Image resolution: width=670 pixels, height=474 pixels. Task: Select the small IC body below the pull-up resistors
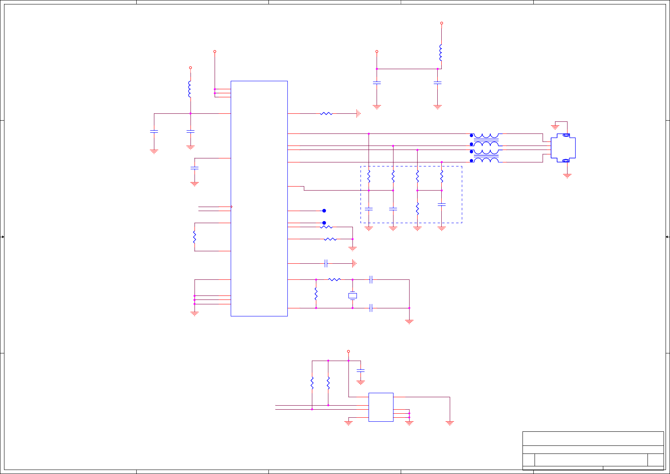tap(381, 407)
